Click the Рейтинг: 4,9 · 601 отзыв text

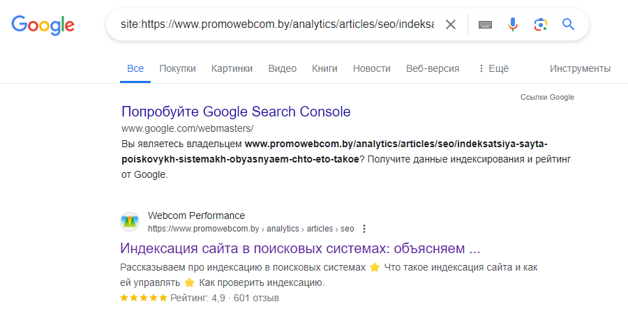[225, 298]
